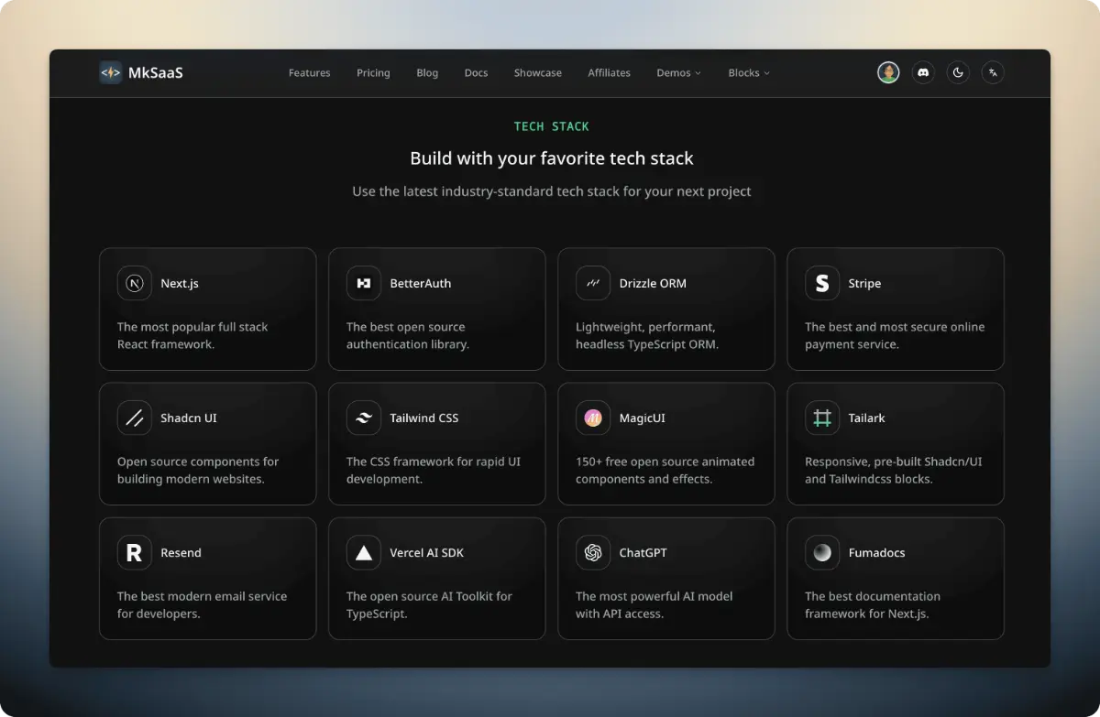
Task: Click text "The CSS framework for rapid UI development."
Action: click(x=434, y=470)
